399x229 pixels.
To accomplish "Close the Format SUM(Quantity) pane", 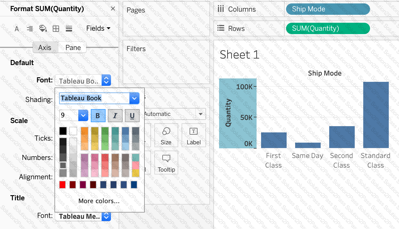I will (113, 9).
